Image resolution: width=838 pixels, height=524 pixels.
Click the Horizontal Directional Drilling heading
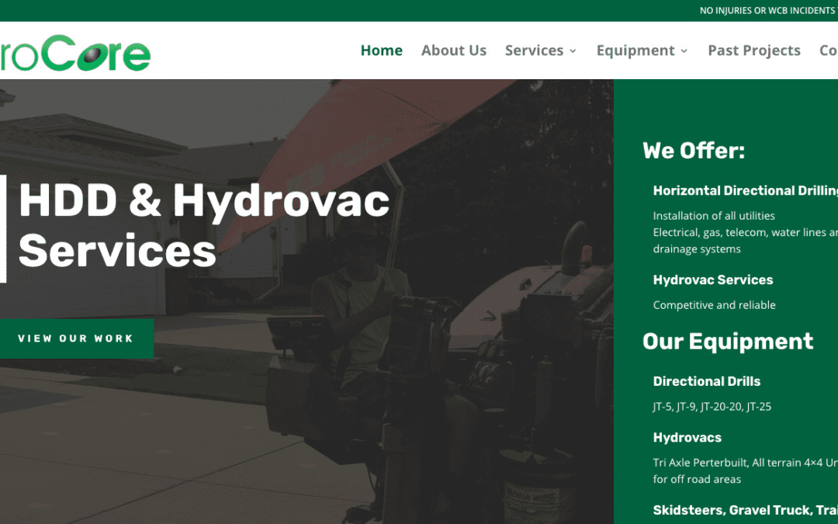[745, 191]
